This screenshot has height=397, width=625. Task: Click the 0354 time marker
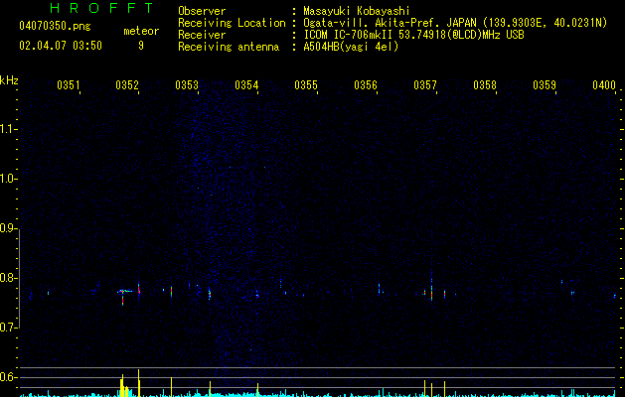pyautogui.click(x=246, y=84)
